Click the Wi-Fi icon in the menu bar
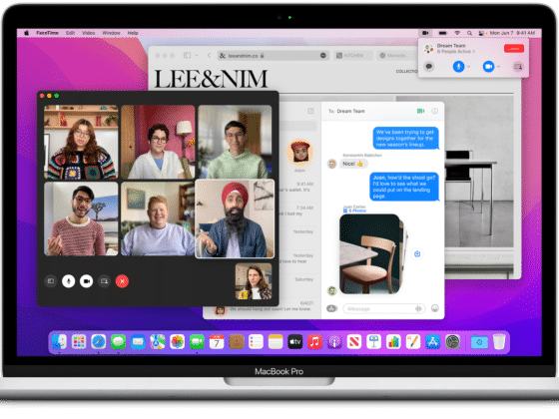The width and height of the screenshot is (559, 419). (x=457, y=33)
